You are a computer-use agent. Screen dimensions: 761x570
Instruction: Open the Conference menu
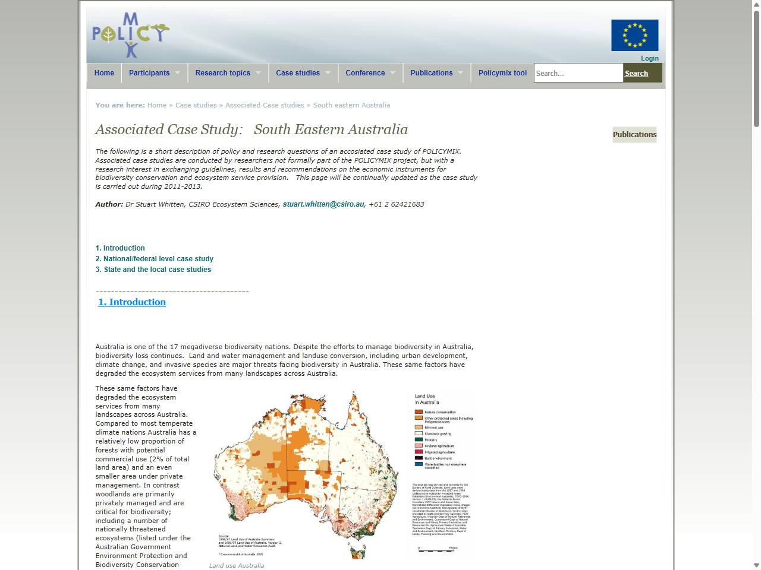coord(365,73)
